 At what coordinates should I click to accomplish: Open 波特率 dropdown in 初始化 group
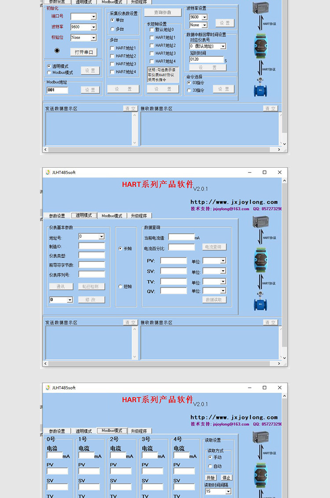coord(94,27)
